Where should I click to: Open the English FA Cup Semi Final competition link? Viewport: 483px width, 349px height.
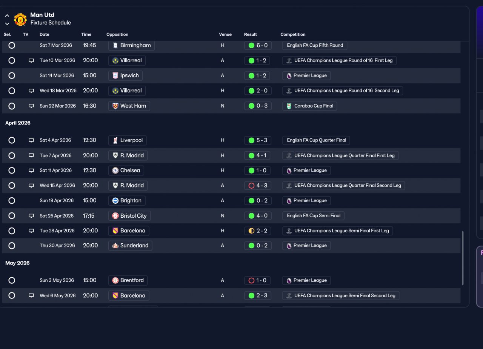[x=314, y=216]
